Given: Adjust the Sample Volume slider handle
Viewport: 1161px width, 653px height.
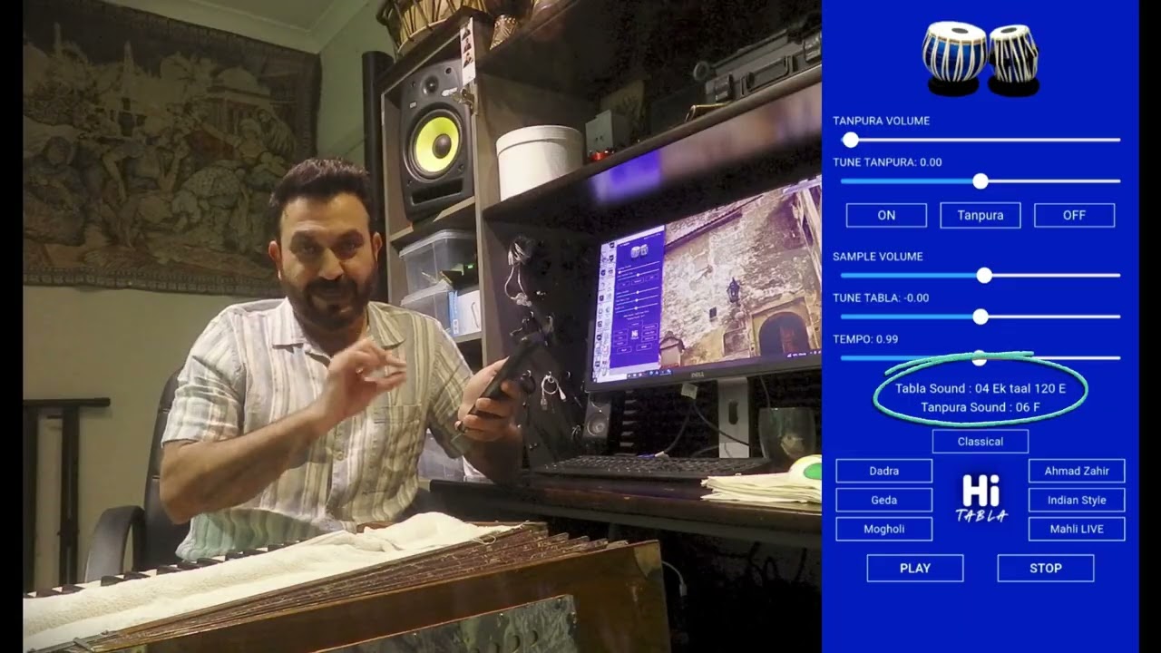Looking at the screenshot, I should point(984,276).
